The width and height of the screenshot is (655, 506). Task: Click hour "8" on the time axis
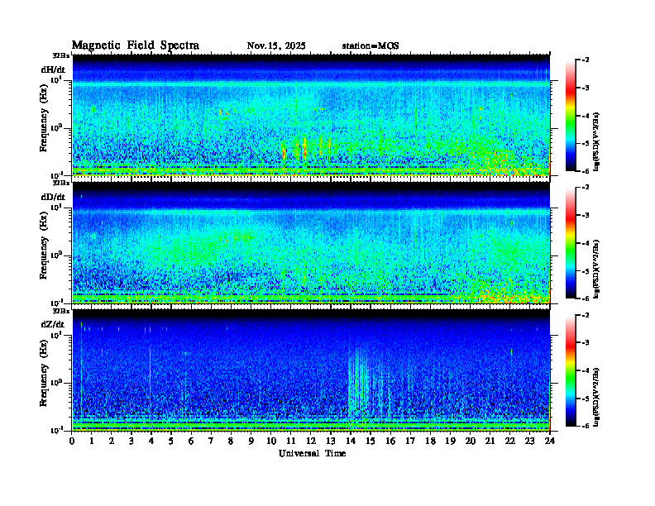click(x=231, y=442)
